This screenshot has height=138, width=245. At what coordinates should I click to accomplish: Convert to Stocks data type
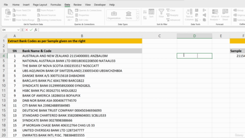tap(129, 15)
